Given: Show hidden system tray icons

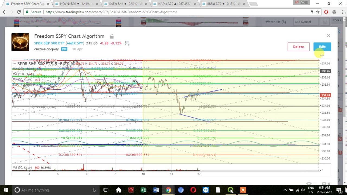Looking at the screenshot, I should pos(285,190).
